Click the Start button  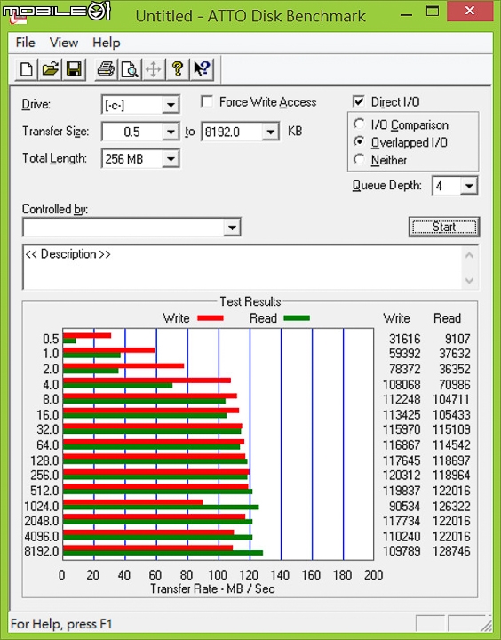pyautogui.click(x=444, y=227)
